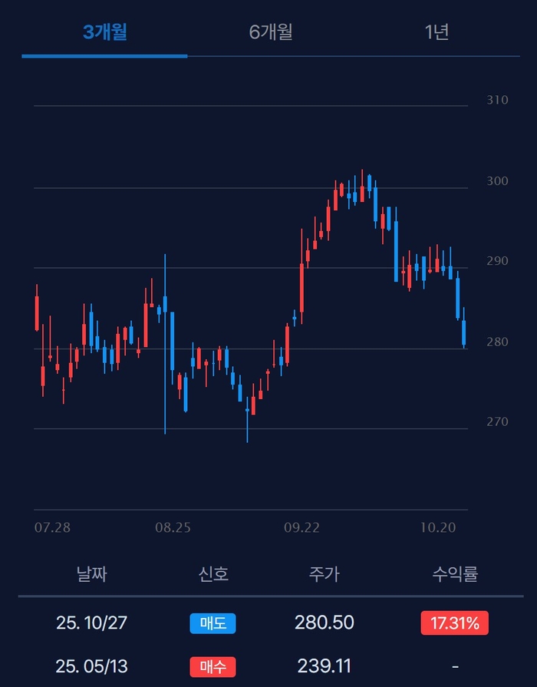Click the 310 price axis label
This screenshot has width=537, height=687.
tap(497, 101)
